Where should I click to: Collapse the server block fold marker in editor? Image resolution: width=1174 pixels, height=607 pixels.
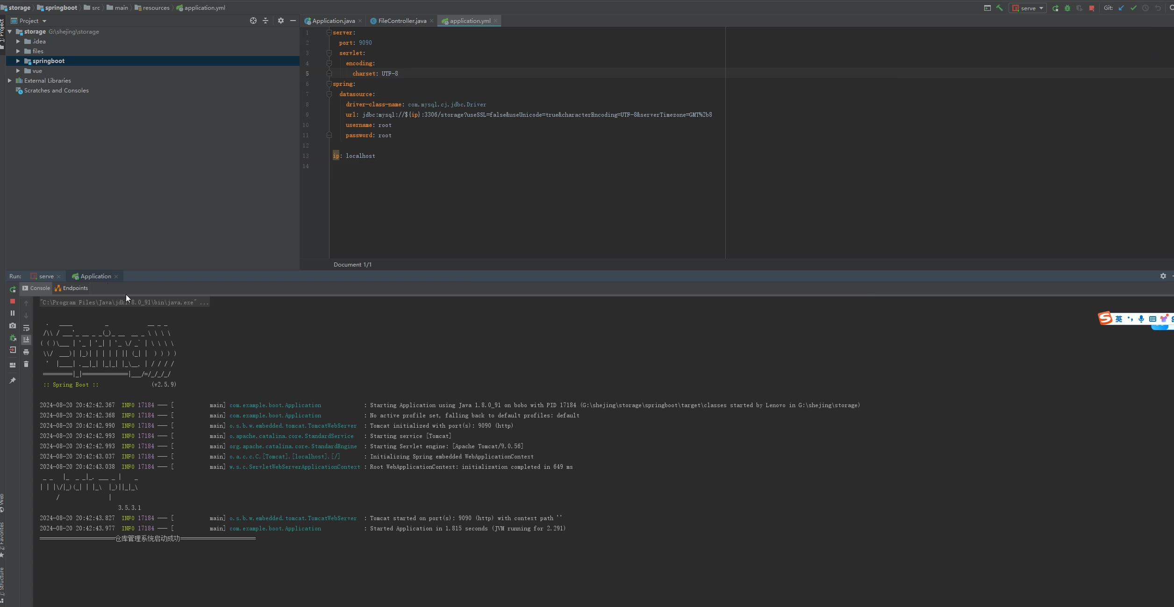329,33
